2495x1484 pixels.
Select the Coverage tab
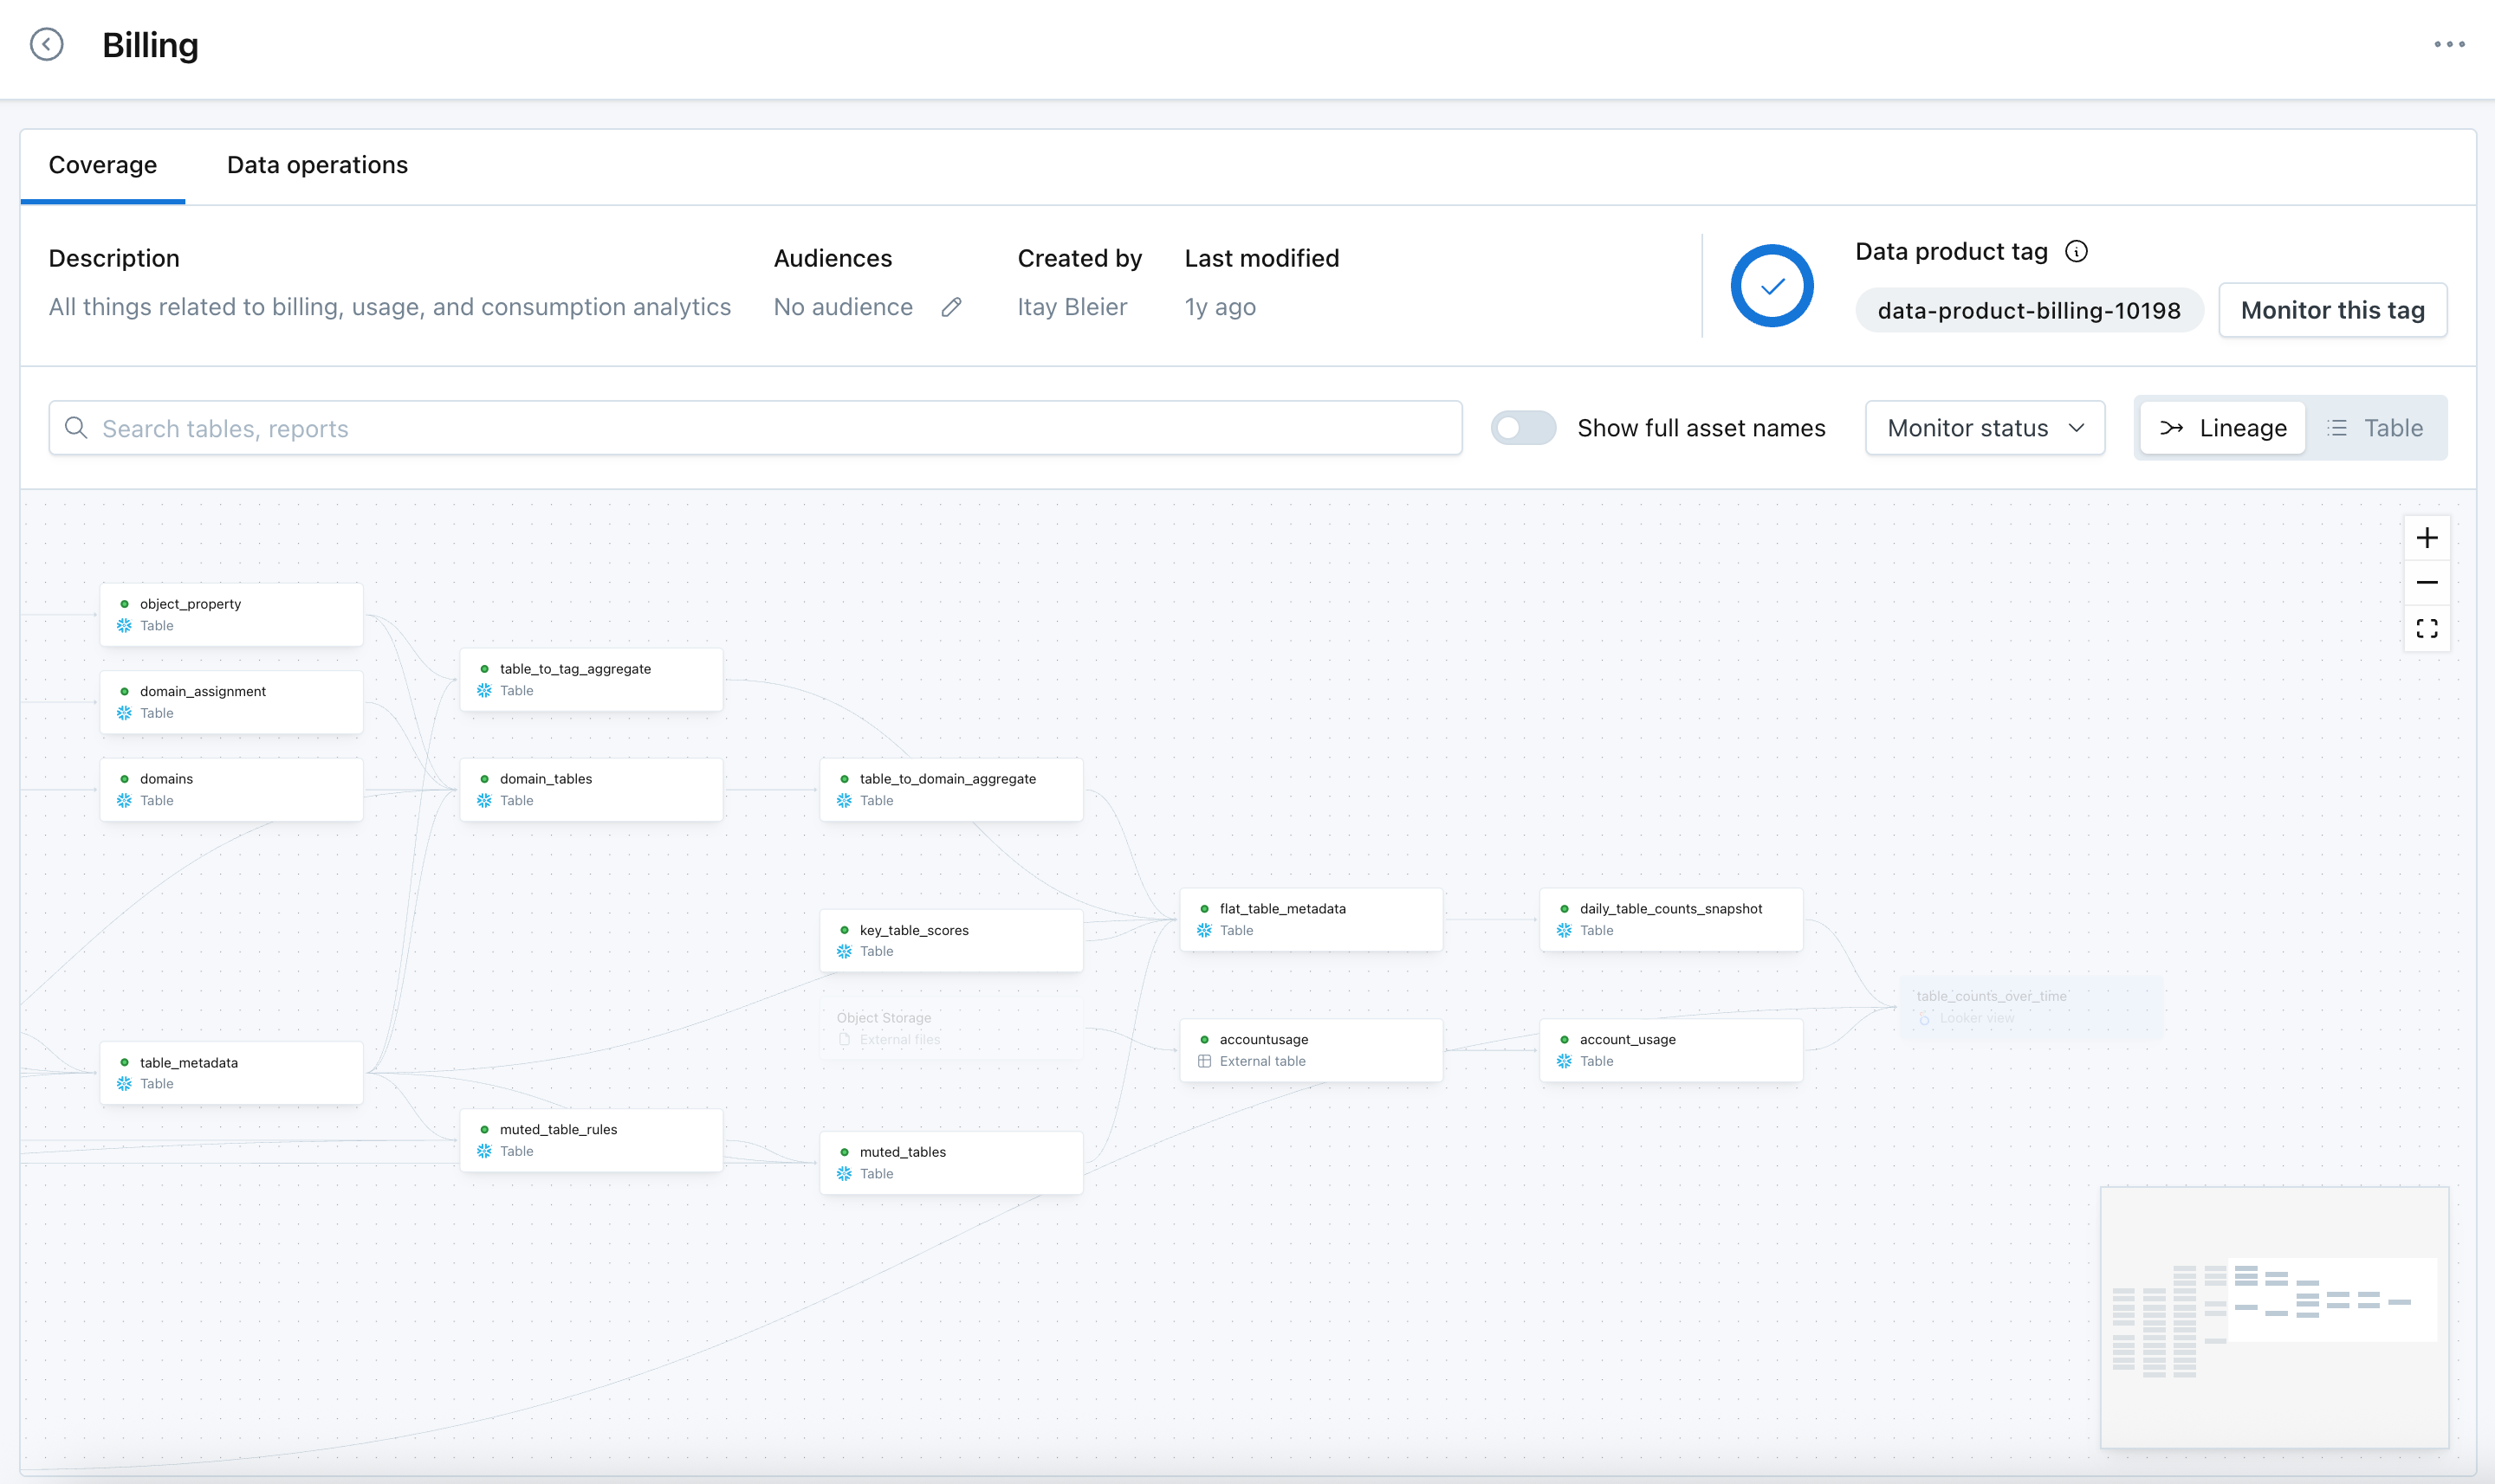pyautogui.click(x=102, y=165)
